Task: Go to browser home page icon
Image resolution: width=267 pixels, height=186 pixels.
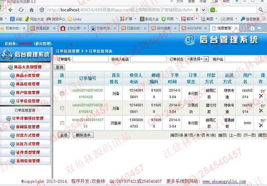Action: 32,10
